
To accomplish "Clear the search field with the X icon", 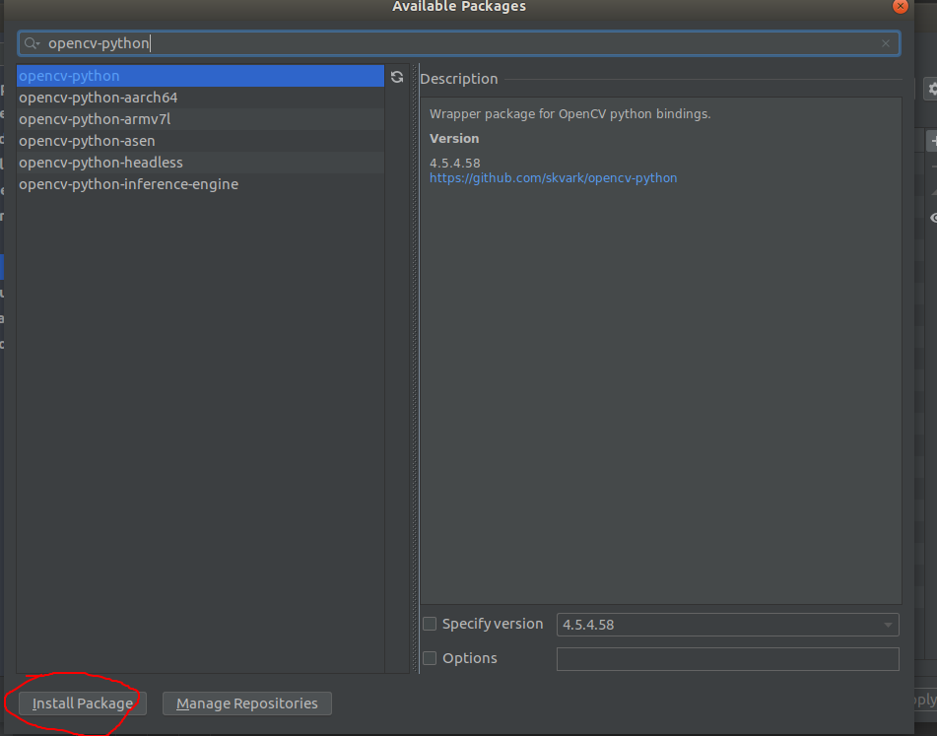I will point(886,43).
